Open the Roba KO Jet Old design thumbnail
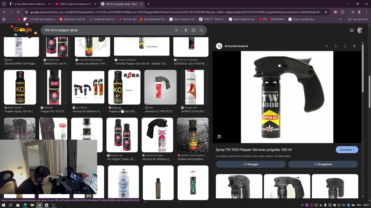Viewport: 371px width, 208px height. 124,87
